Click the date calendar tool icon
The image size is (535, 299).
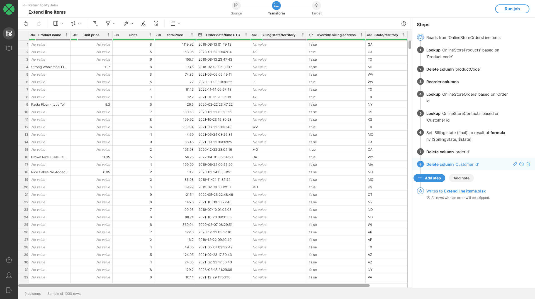(x=173, y=24)
